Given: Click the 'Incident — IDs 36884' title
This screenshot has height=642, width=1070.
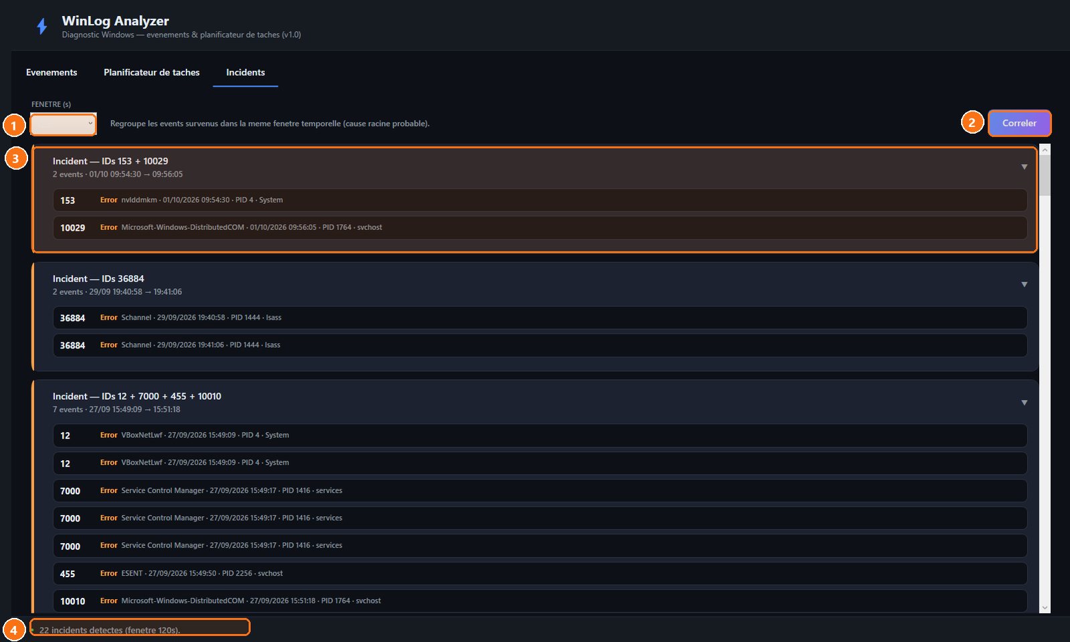Looking at the screenshot, I should coord(98,279).
